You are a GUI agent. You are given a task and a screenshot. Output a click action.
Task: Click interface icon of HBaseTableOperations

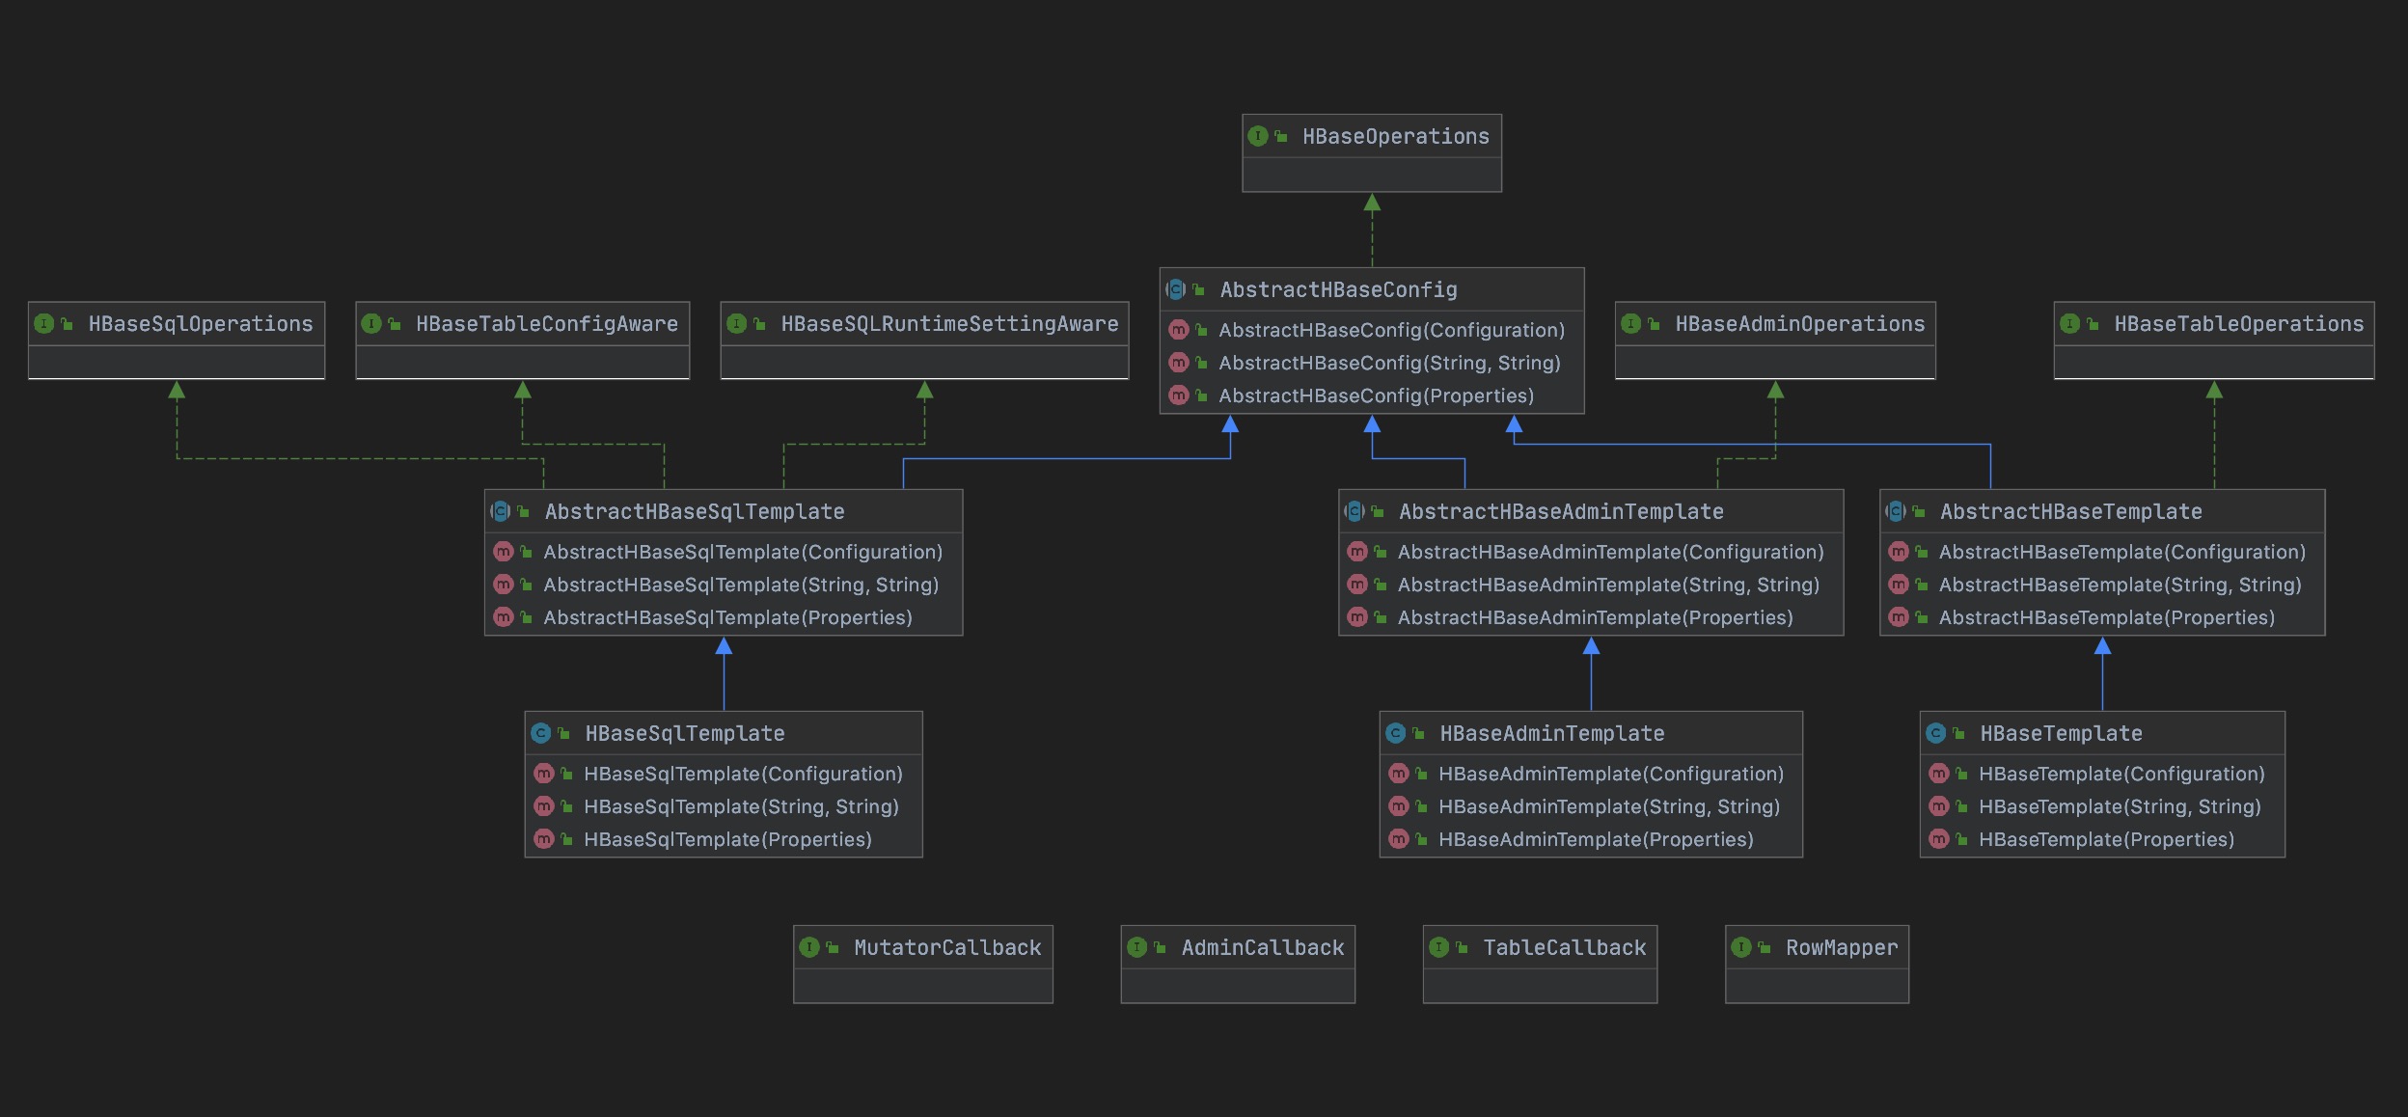coord(2069,323)
